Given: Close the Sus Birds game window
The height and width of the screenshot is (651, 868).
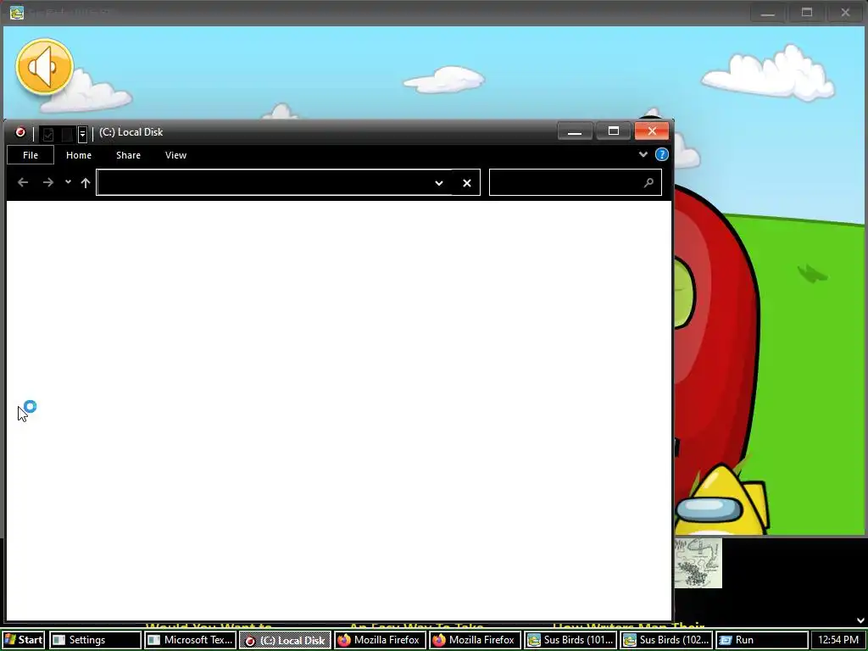Looking at the screenshot, I should (x=845, y=13).
